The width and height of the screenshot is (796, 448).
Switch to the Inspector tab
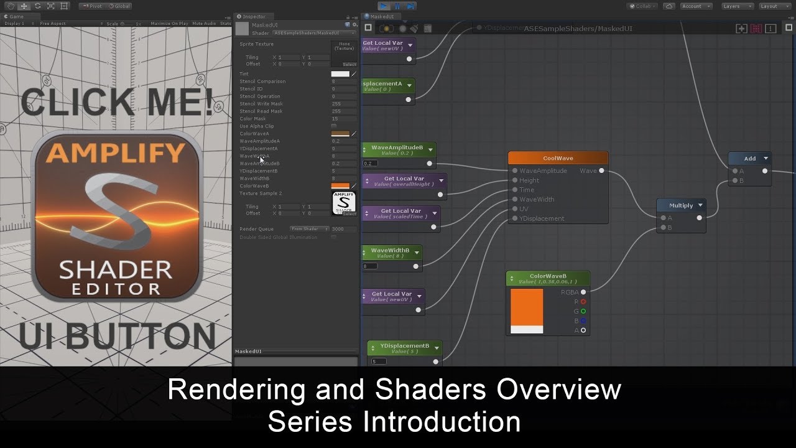pos(253,17)
